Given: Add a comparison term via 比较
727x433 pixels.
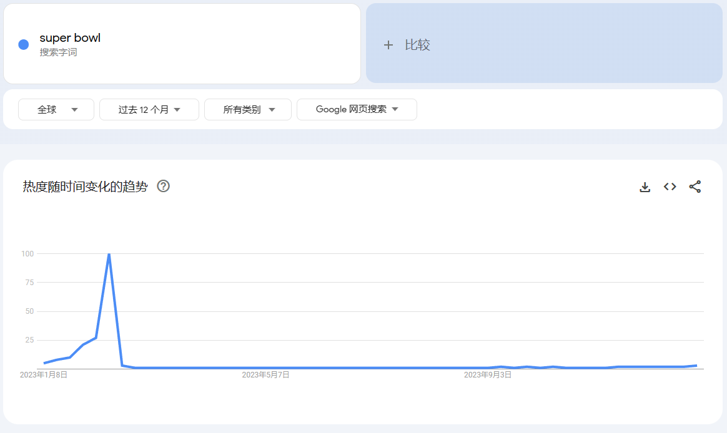Looking at the screenshot, I should point(545,44).
